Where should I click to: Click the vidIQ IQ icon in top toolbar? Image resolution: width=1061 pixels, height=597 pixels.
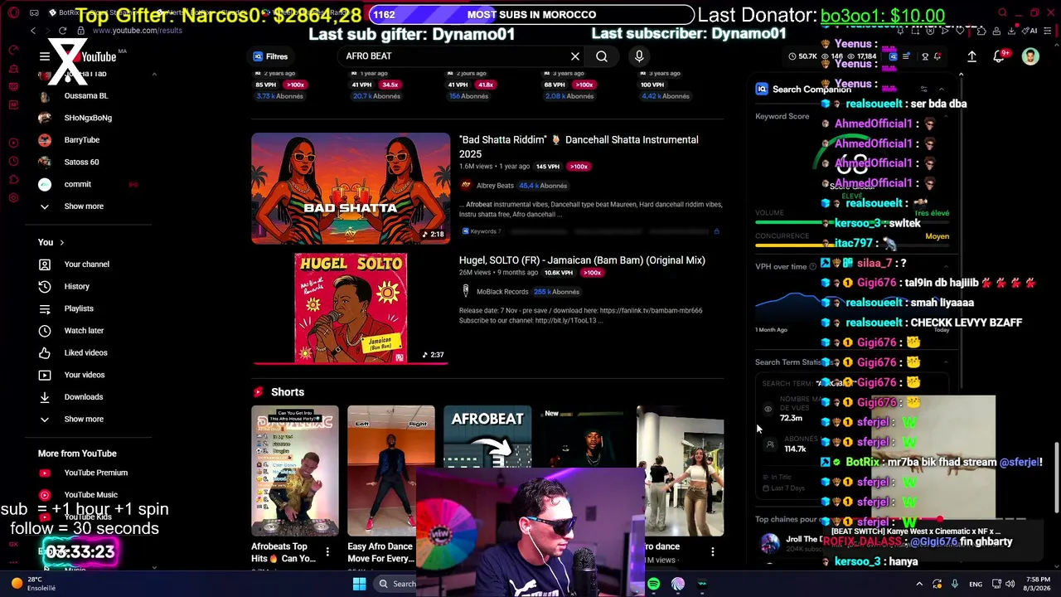[892, 56]
